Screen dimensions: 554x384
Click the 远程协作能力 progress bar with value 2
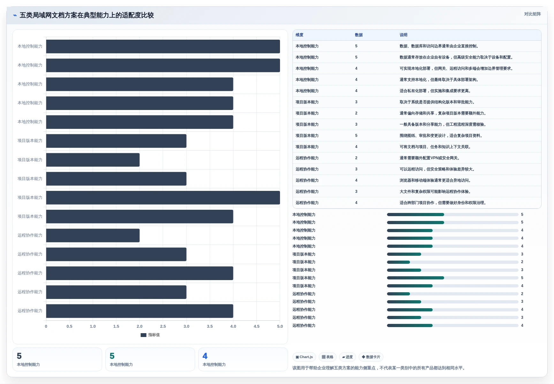(453, 294)
